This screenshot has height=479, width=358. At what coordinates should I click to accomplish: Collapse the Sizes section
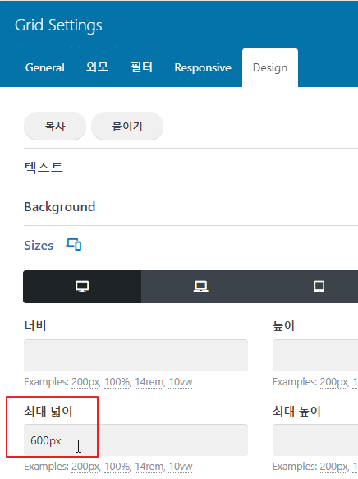(x=39, y=246)
